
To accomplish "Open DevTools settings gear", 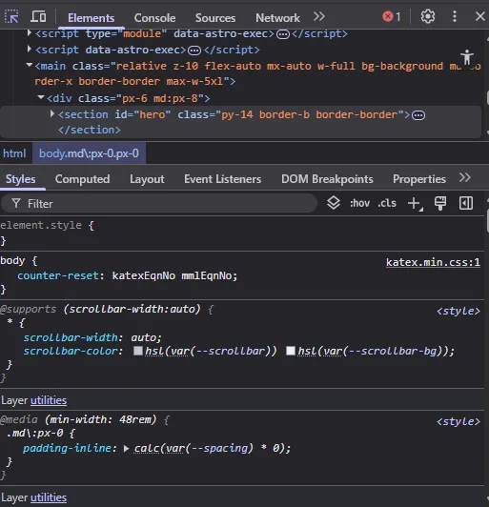I will click(x=428, y=16).
